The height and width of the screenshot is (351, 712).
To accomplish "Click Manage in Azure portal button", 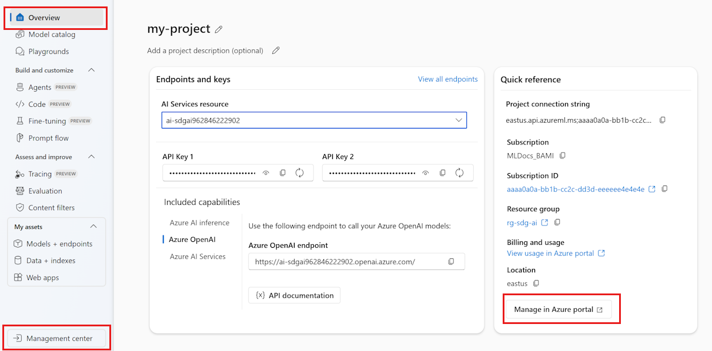I will point(558,309).
